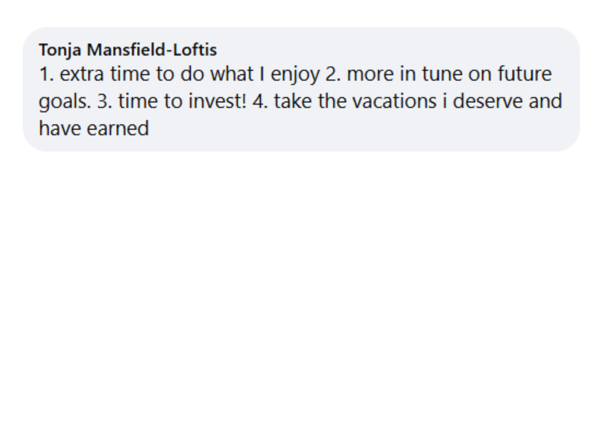This screenshot has height=427, width=604.
Task: Click the word "future" in the comment
Action: [x=525, y=74]
